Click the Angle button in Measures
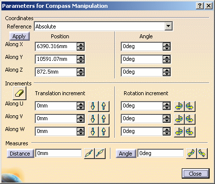The height and width of the screenshot is (184, 215). 126,154
